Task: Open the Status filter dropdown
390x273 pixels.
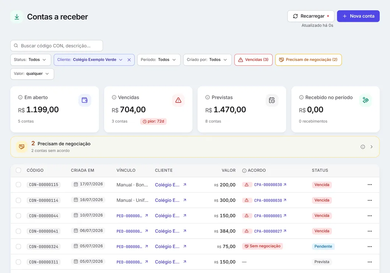Action: pyautogui.click(x=31, y=60)
